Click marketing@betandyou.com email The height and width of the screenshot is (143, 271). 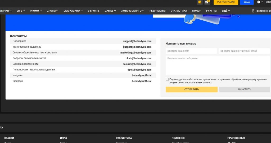[x=136, y=53]
